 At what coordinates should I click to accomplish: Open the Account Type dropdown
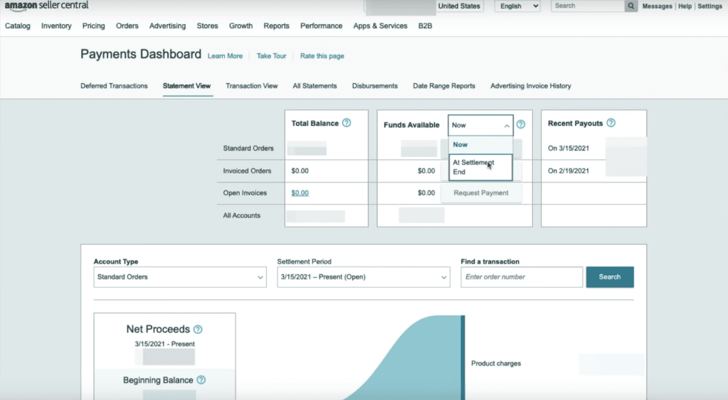point(180,277)
